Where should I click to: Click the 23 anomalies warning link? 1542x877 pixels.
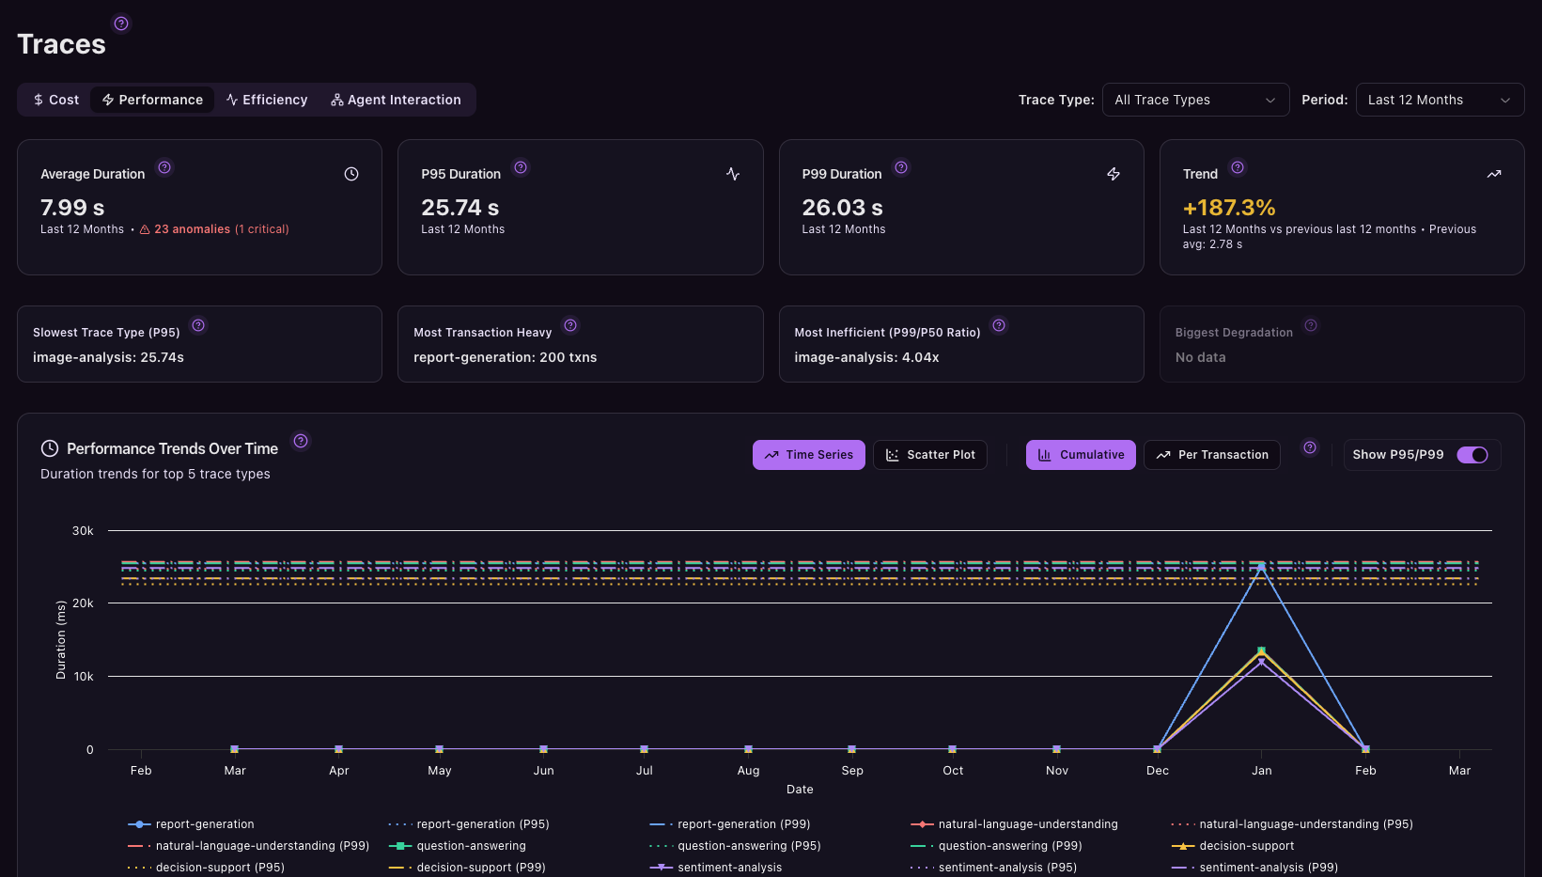pos(192,229)
